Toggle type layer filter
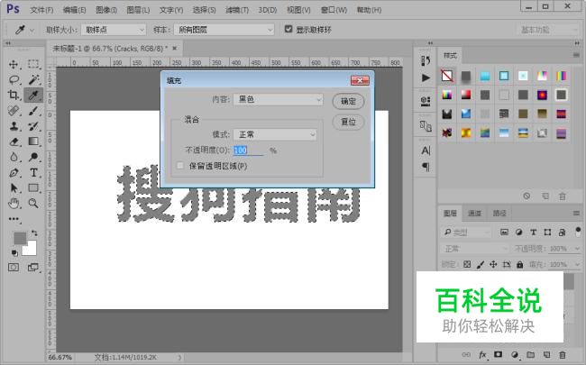The height and width of the screenshot is (365, 586). 534,233
